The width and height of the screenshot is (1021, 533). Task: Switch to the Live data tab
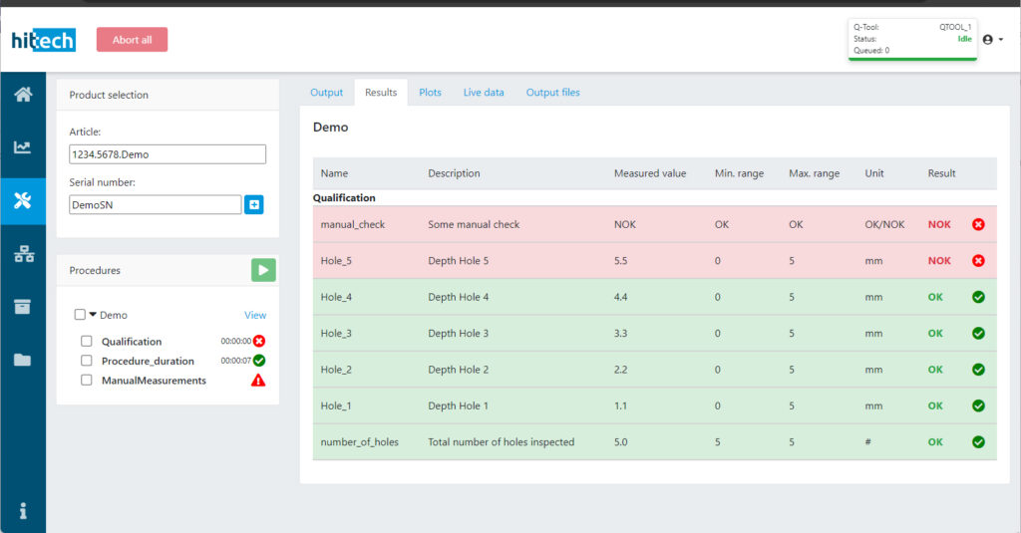tap(484, 93)
